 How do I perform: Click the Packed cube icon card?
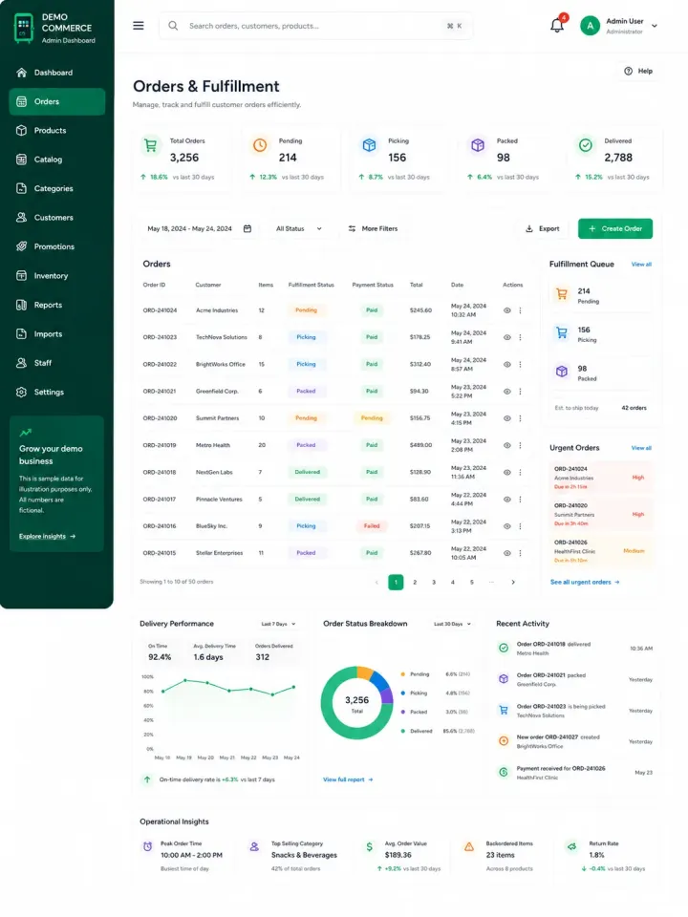click(x=478, y=145)
